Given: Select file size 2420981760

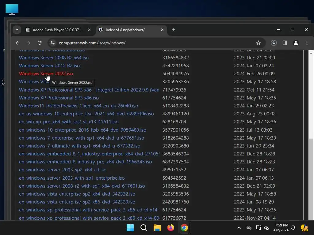Looking at the screenshot, I should 175,202.
